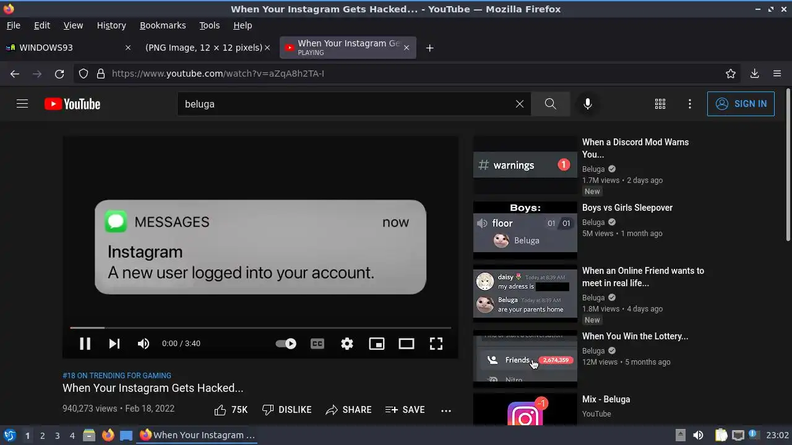Click the Friends 2,674,359 thumbnail

525,359
